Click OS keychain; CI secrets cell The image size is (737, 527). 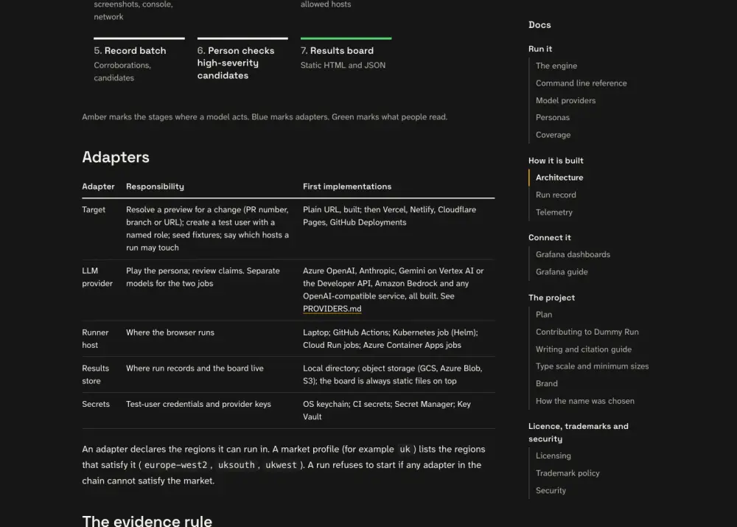pyautogui.click(x=386, y=411)
